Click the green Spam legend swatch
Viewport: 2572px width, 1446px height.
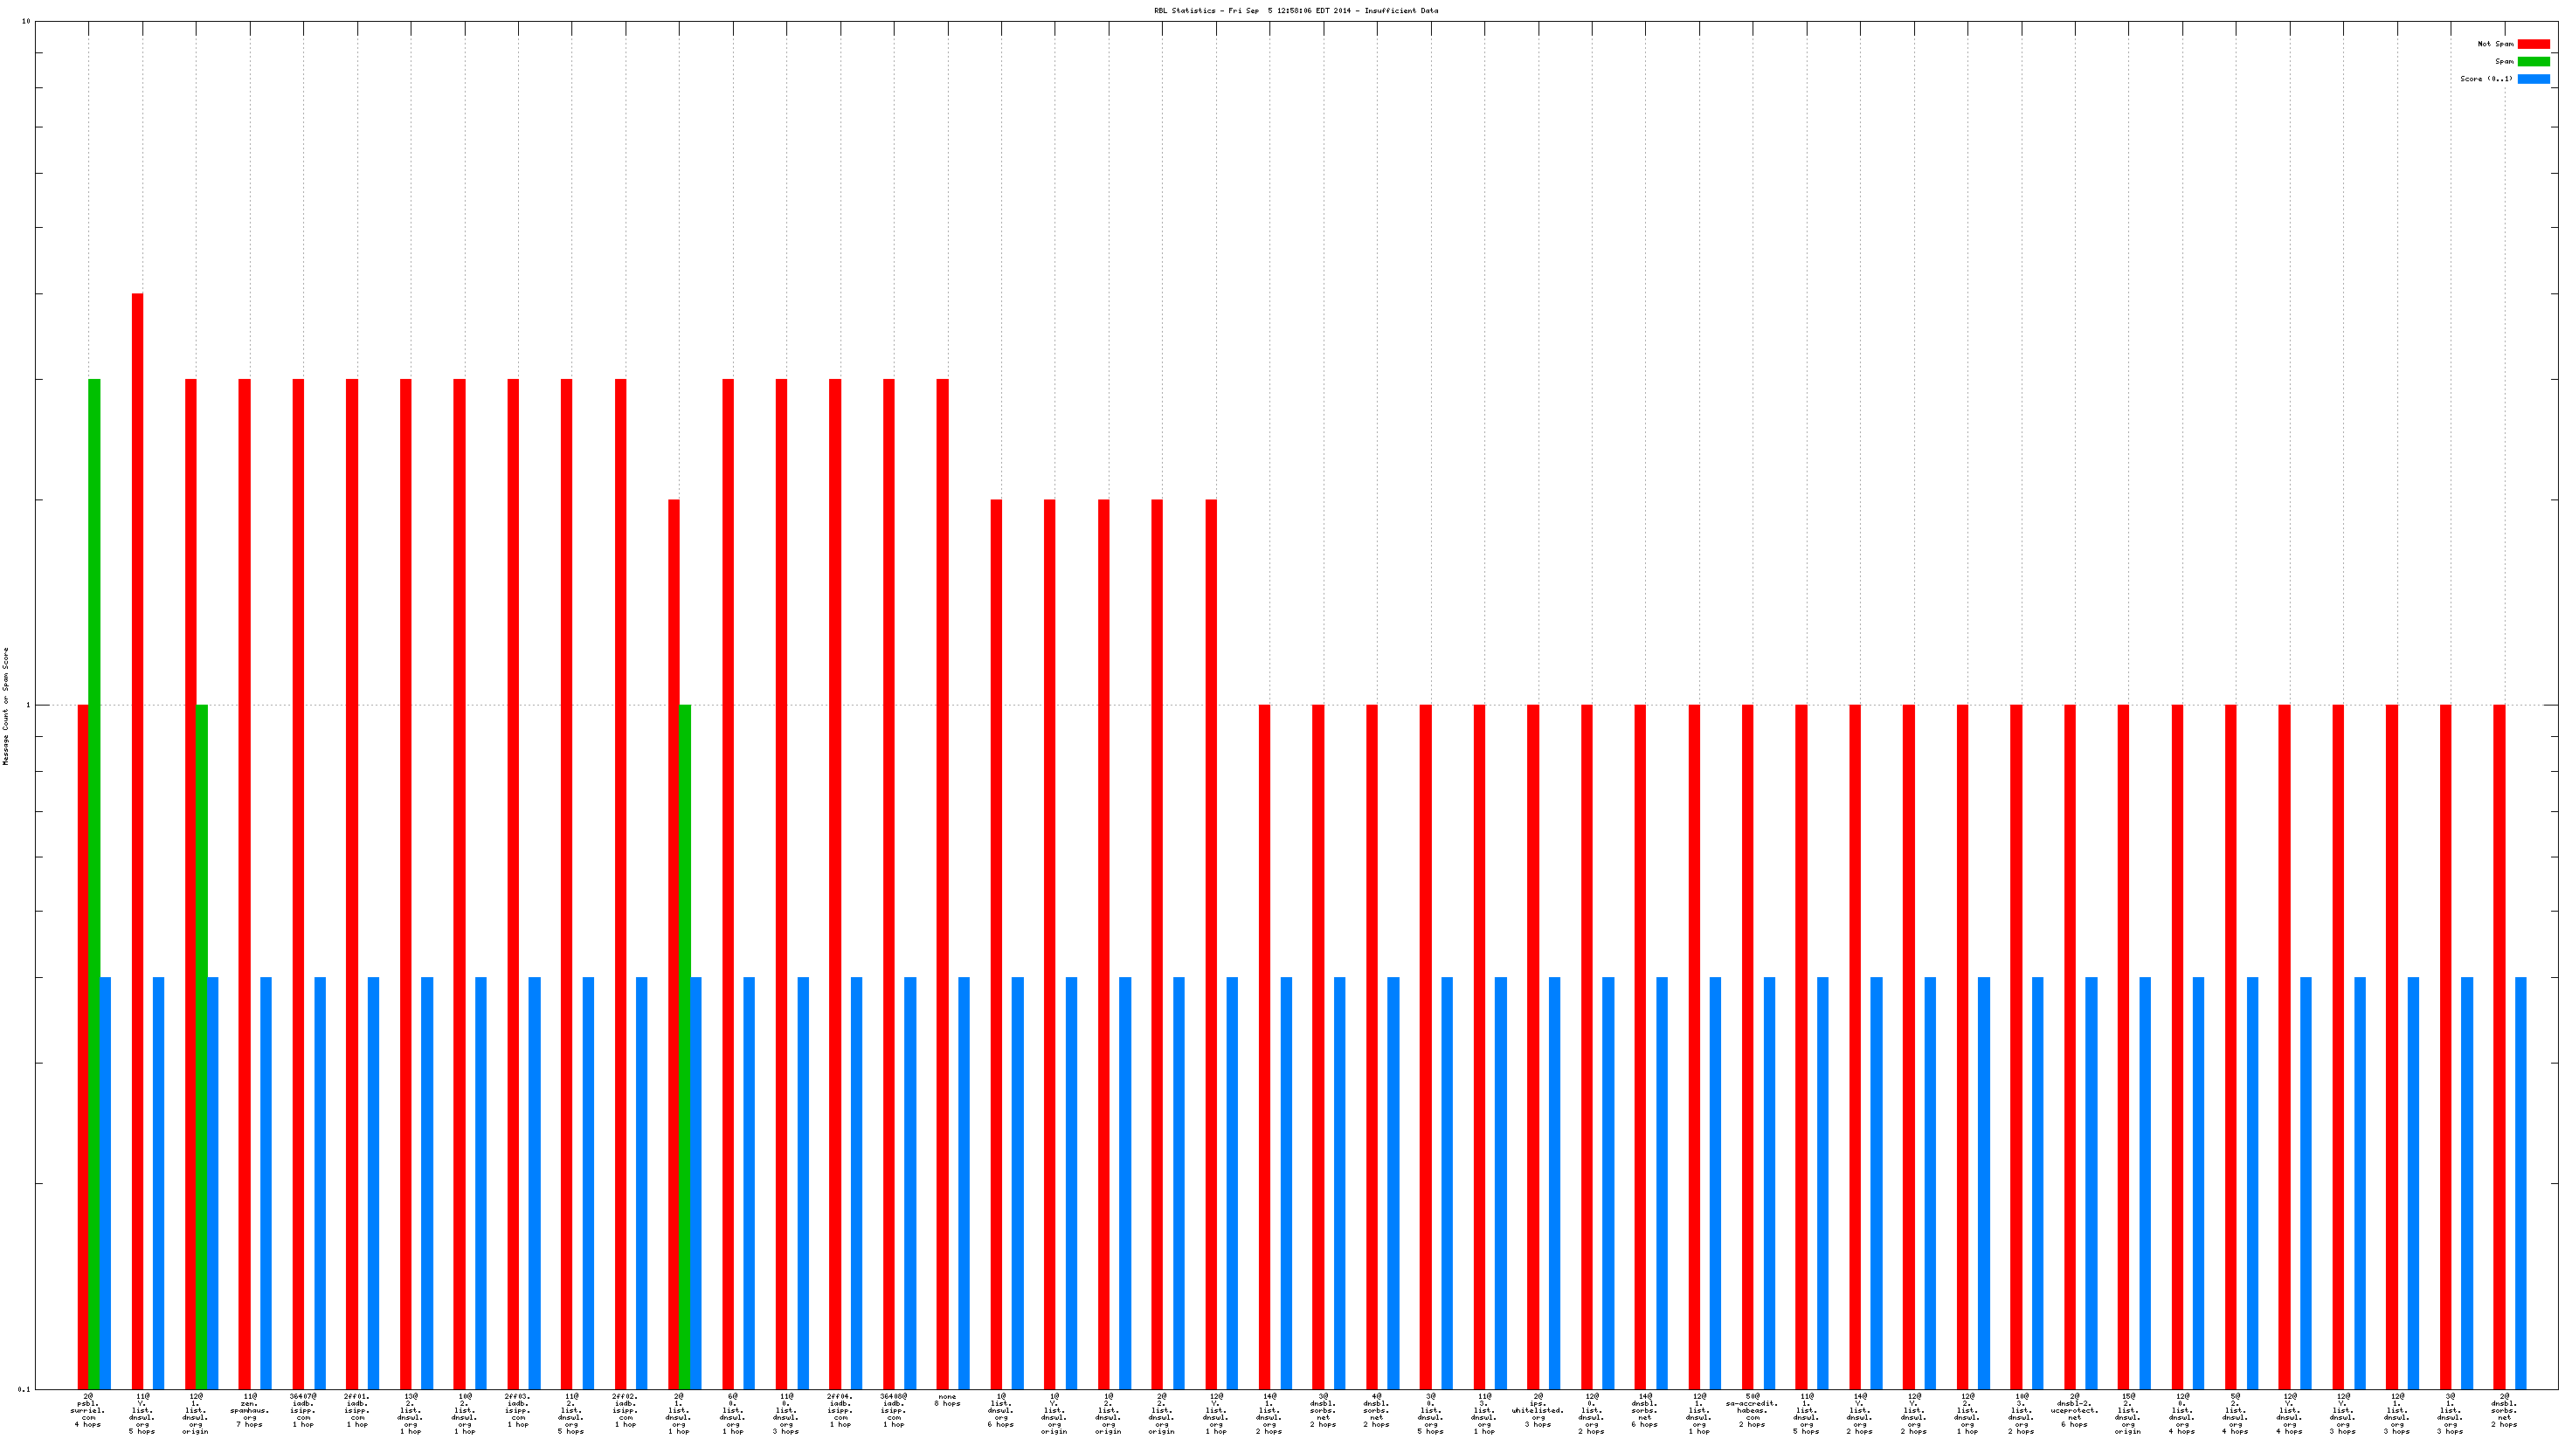(x=2533, y=62)
